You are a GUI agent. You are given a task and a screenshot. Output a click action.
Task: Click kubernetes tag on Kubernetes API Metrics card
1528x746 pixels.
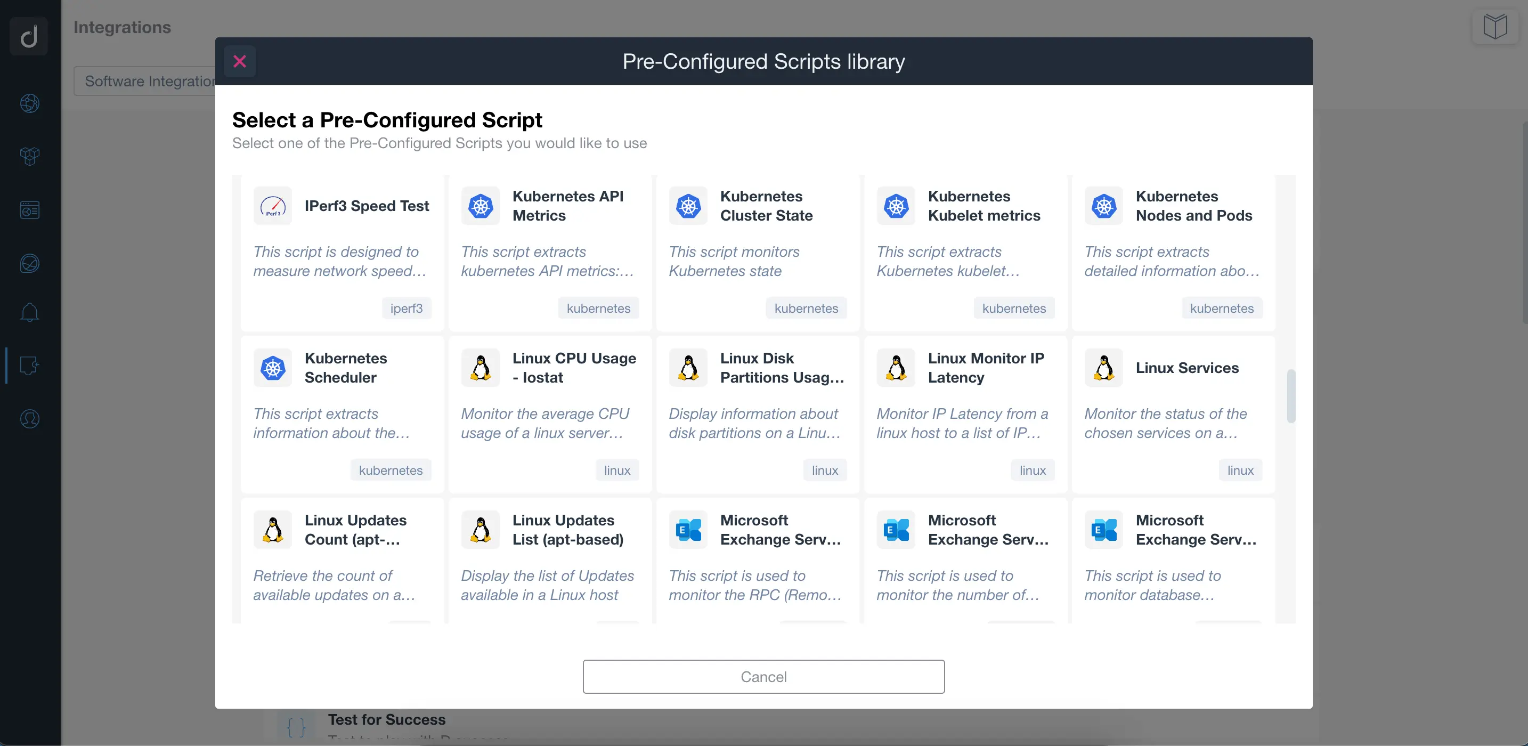click(598, 308)
